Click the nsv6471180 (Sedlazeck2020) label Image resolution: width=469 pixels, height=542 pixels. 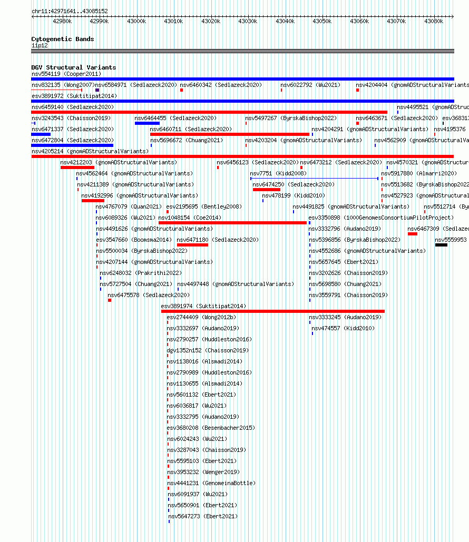click(218, 240)
